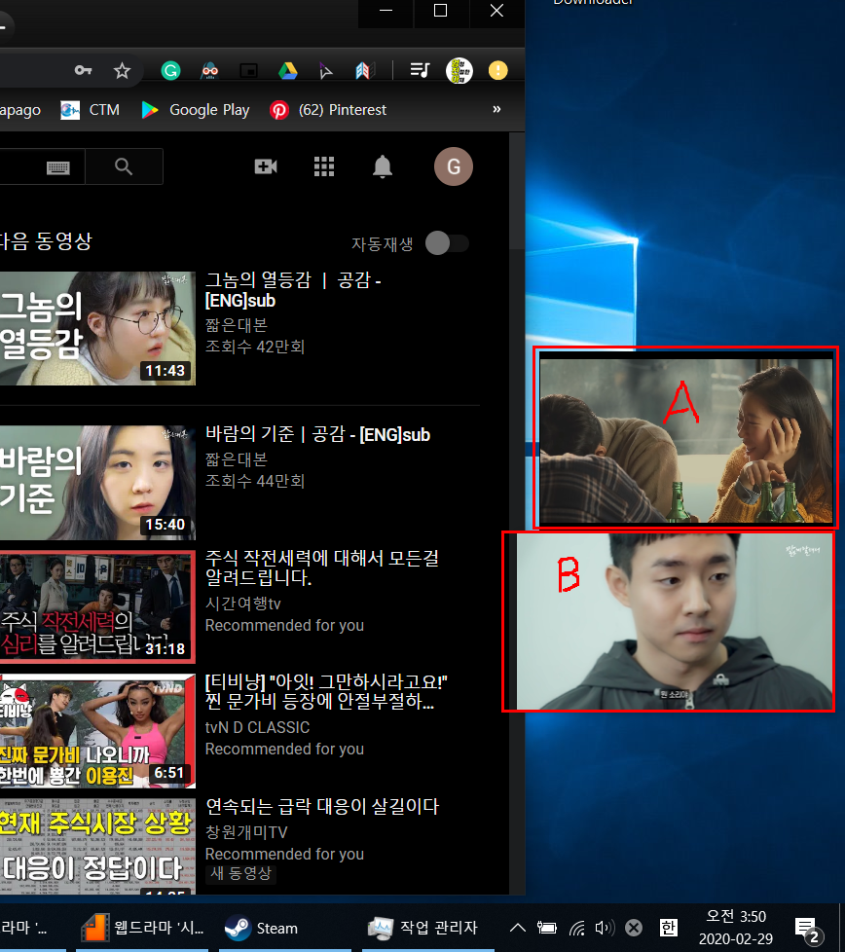The width and height of the screenshot is (845, 952).
Task: Open the spy glasses extension icon
Action: pos(210,71)
